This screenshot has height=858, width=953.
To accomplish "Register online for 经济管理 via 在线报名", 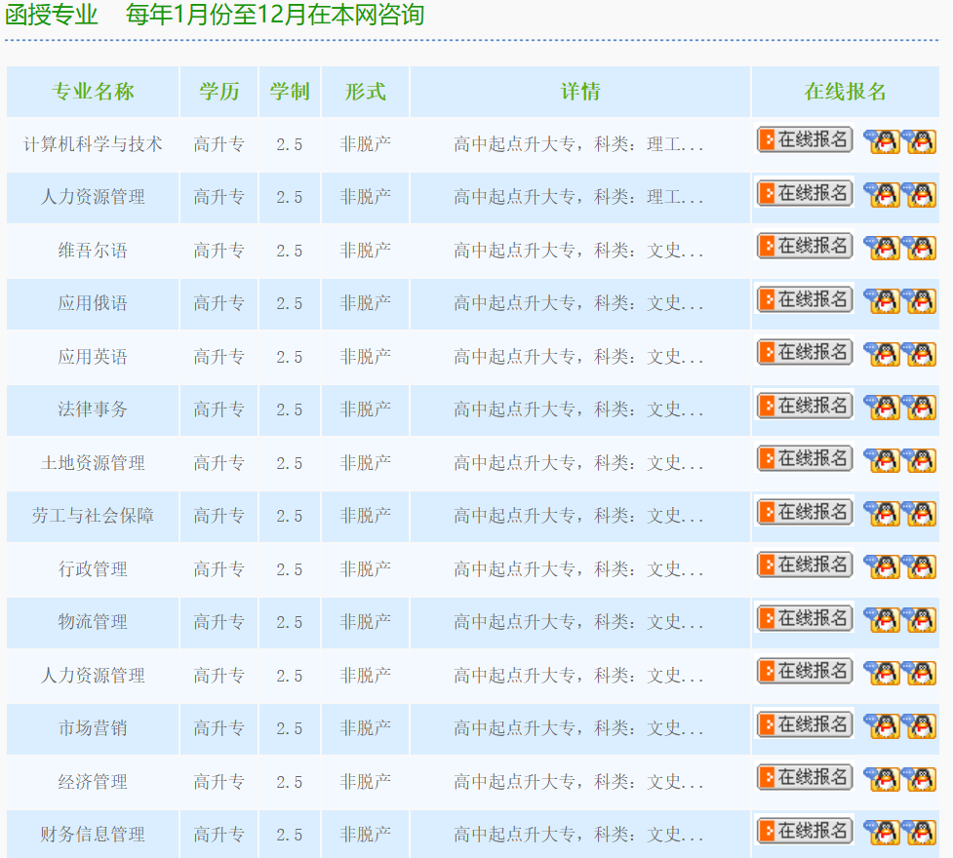I will point(805,778).
